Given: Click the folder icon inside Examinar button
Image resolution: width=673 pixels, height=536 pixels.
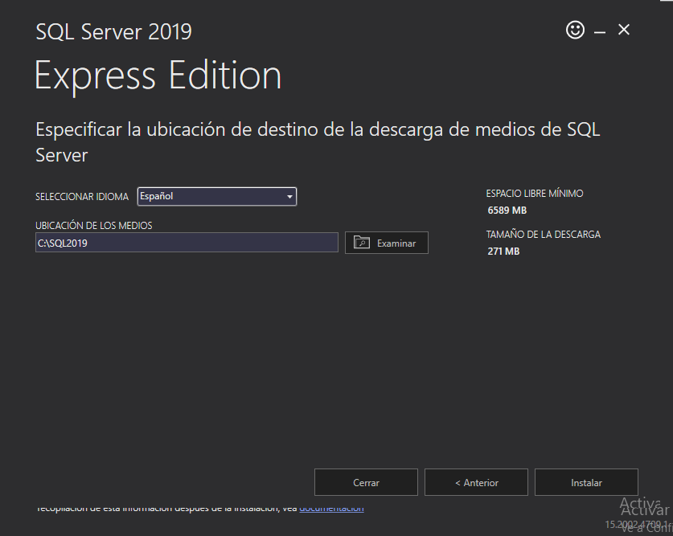Looking at the screenshot, I should pos(360,242).
